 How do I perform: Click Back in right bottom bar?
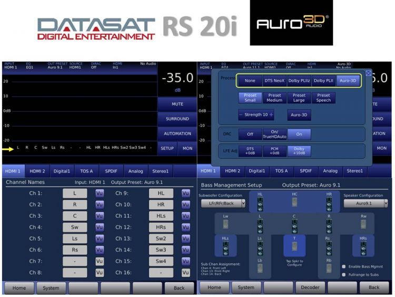tap(374, 288)
